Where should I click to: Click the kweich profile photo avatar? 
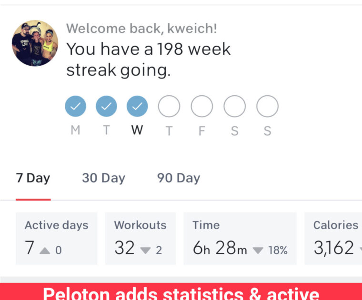click(x=35, y=43)
